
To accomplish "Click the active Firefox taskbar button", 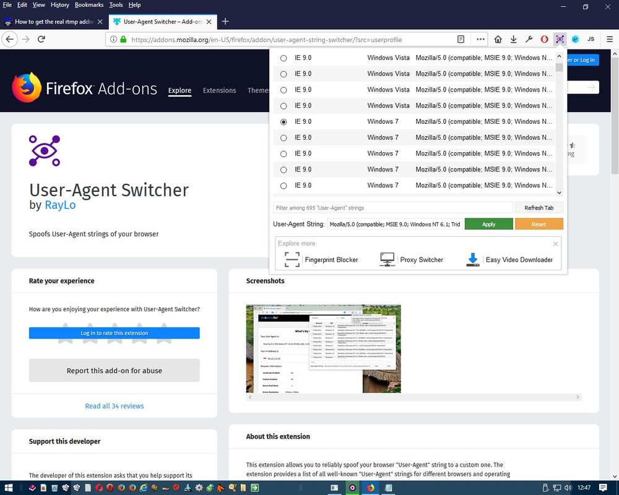I will (370, 488).
